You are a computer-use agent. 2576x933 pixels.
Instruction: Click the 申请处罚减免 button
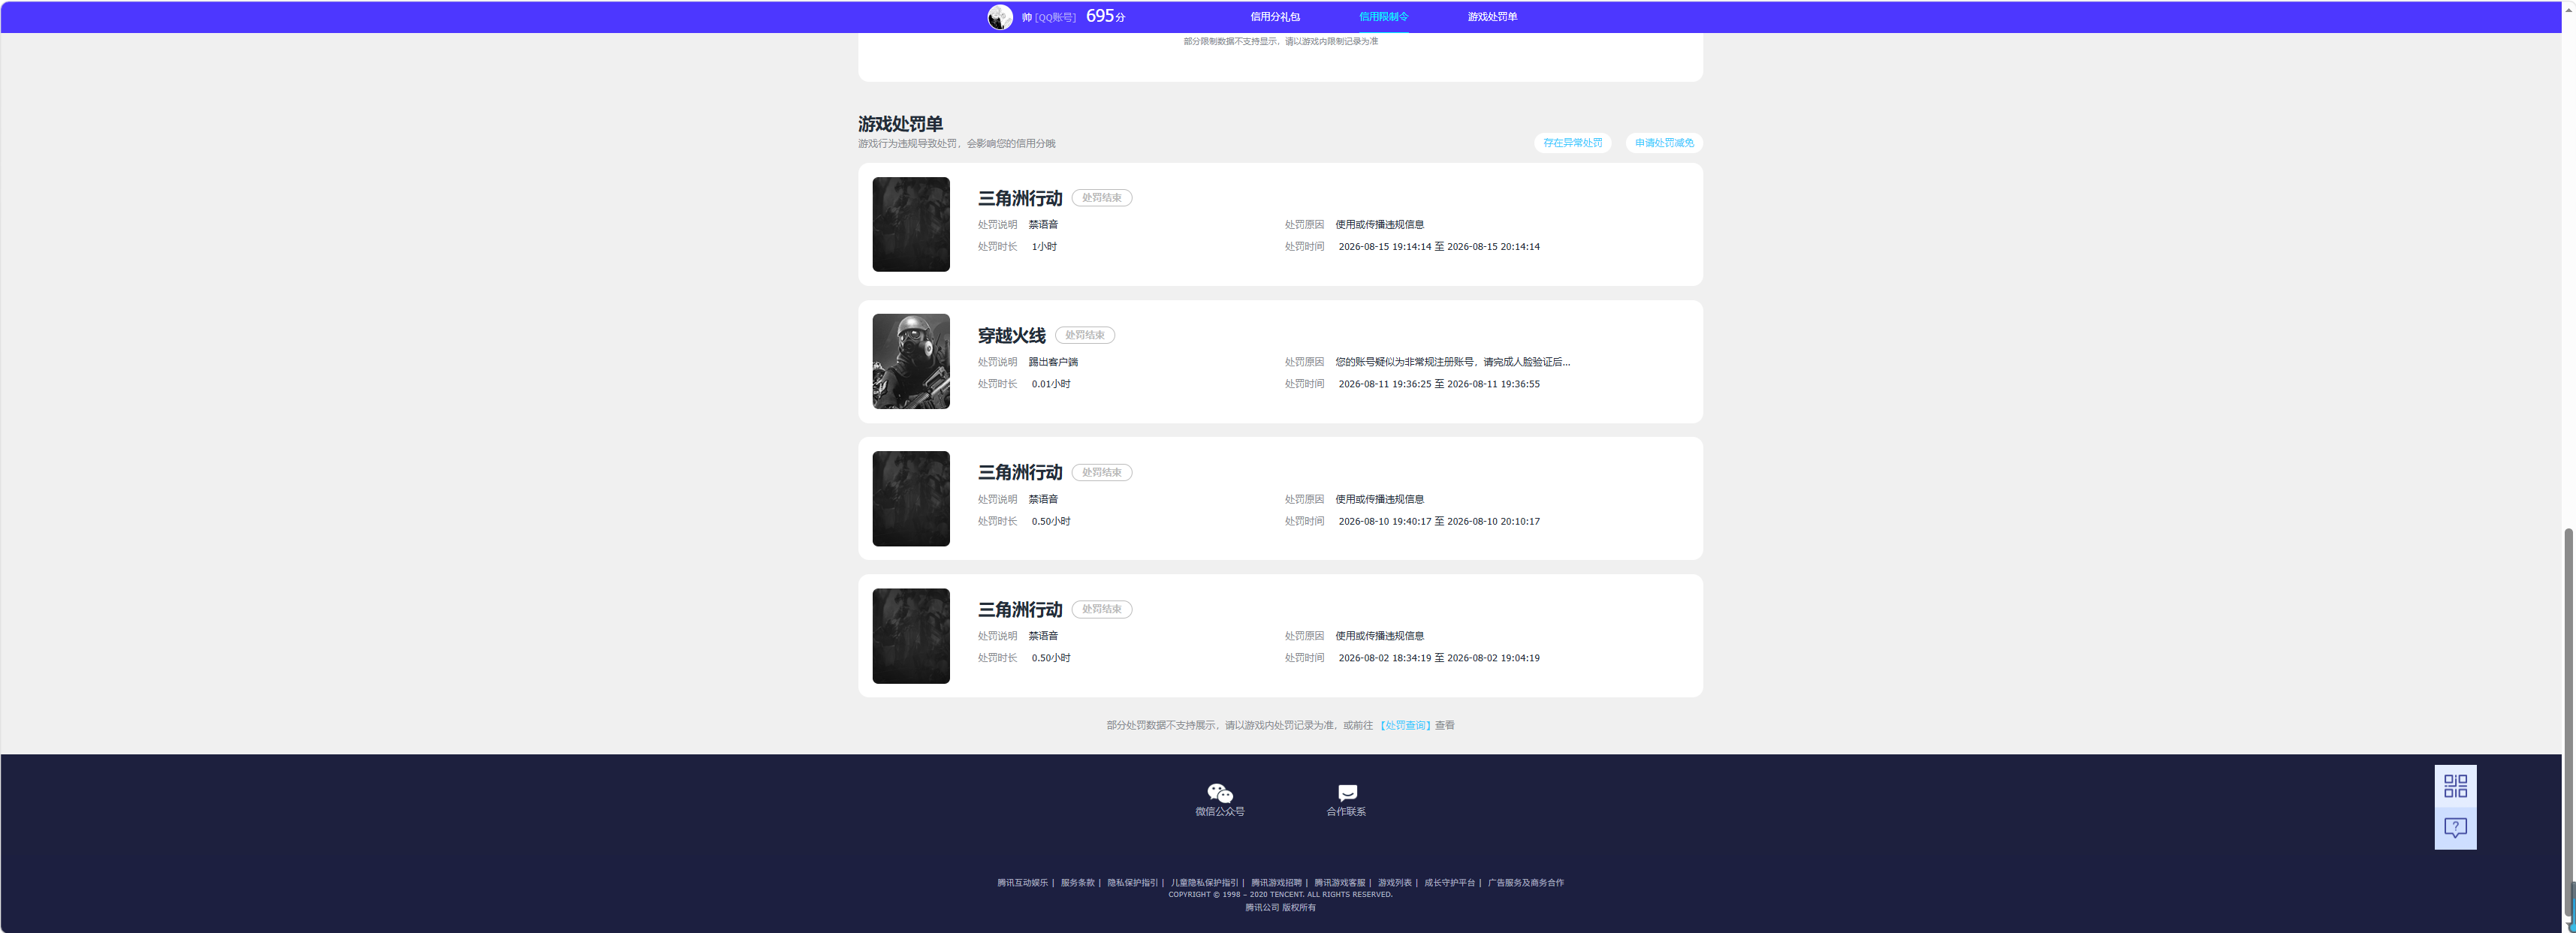(x=1664, y=143)
